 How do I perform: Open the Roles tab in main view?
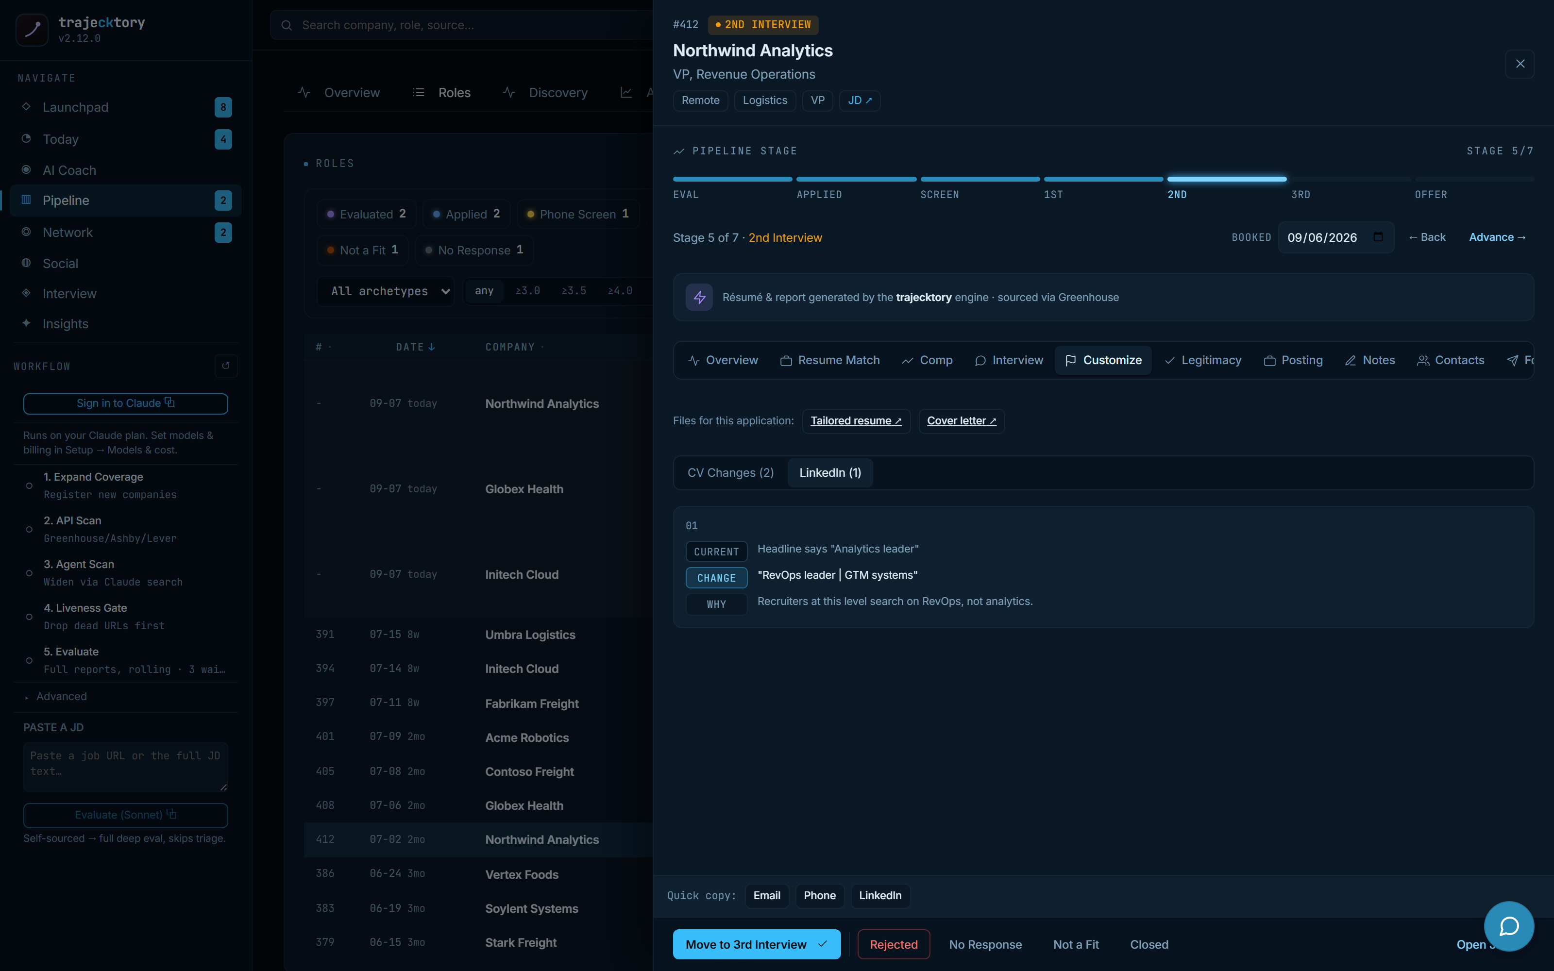(442, 92)
